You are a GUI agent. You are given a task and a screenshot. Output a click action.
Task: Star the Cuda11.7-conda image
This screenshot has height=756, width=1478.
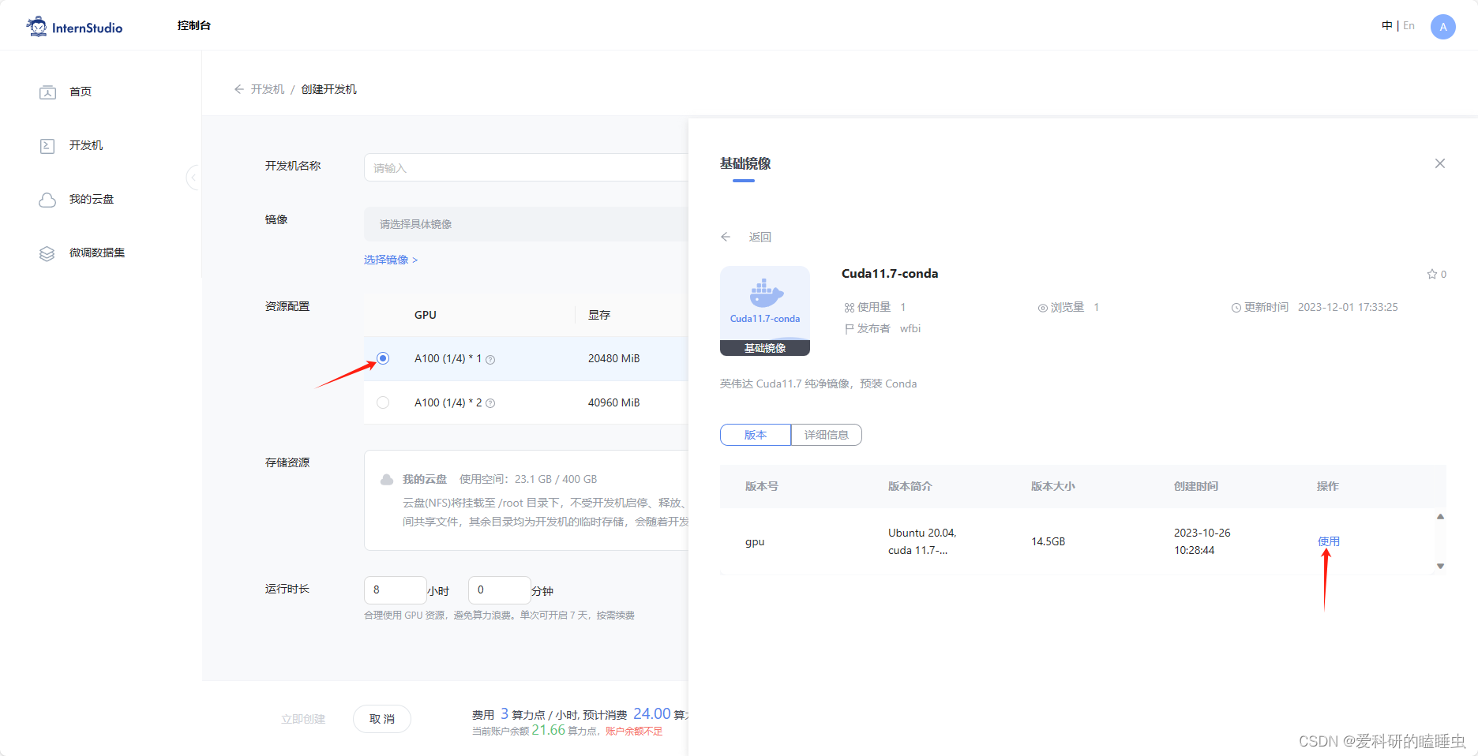coord(1431,274)
